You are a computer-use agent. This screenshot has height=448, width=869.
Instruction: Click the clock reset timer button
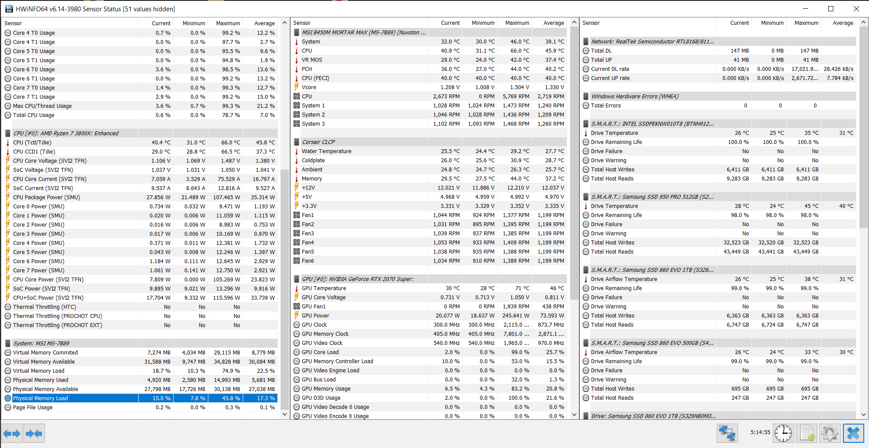click(x=783, y=433)
